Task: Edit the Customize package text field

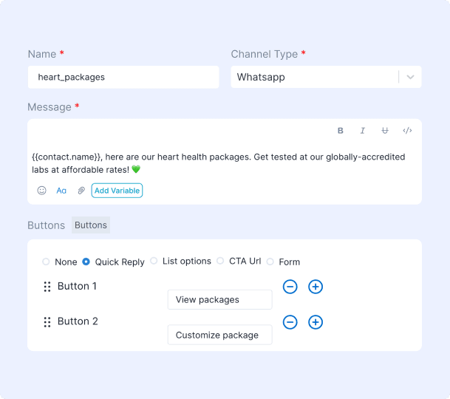Action: click(219, 335)
